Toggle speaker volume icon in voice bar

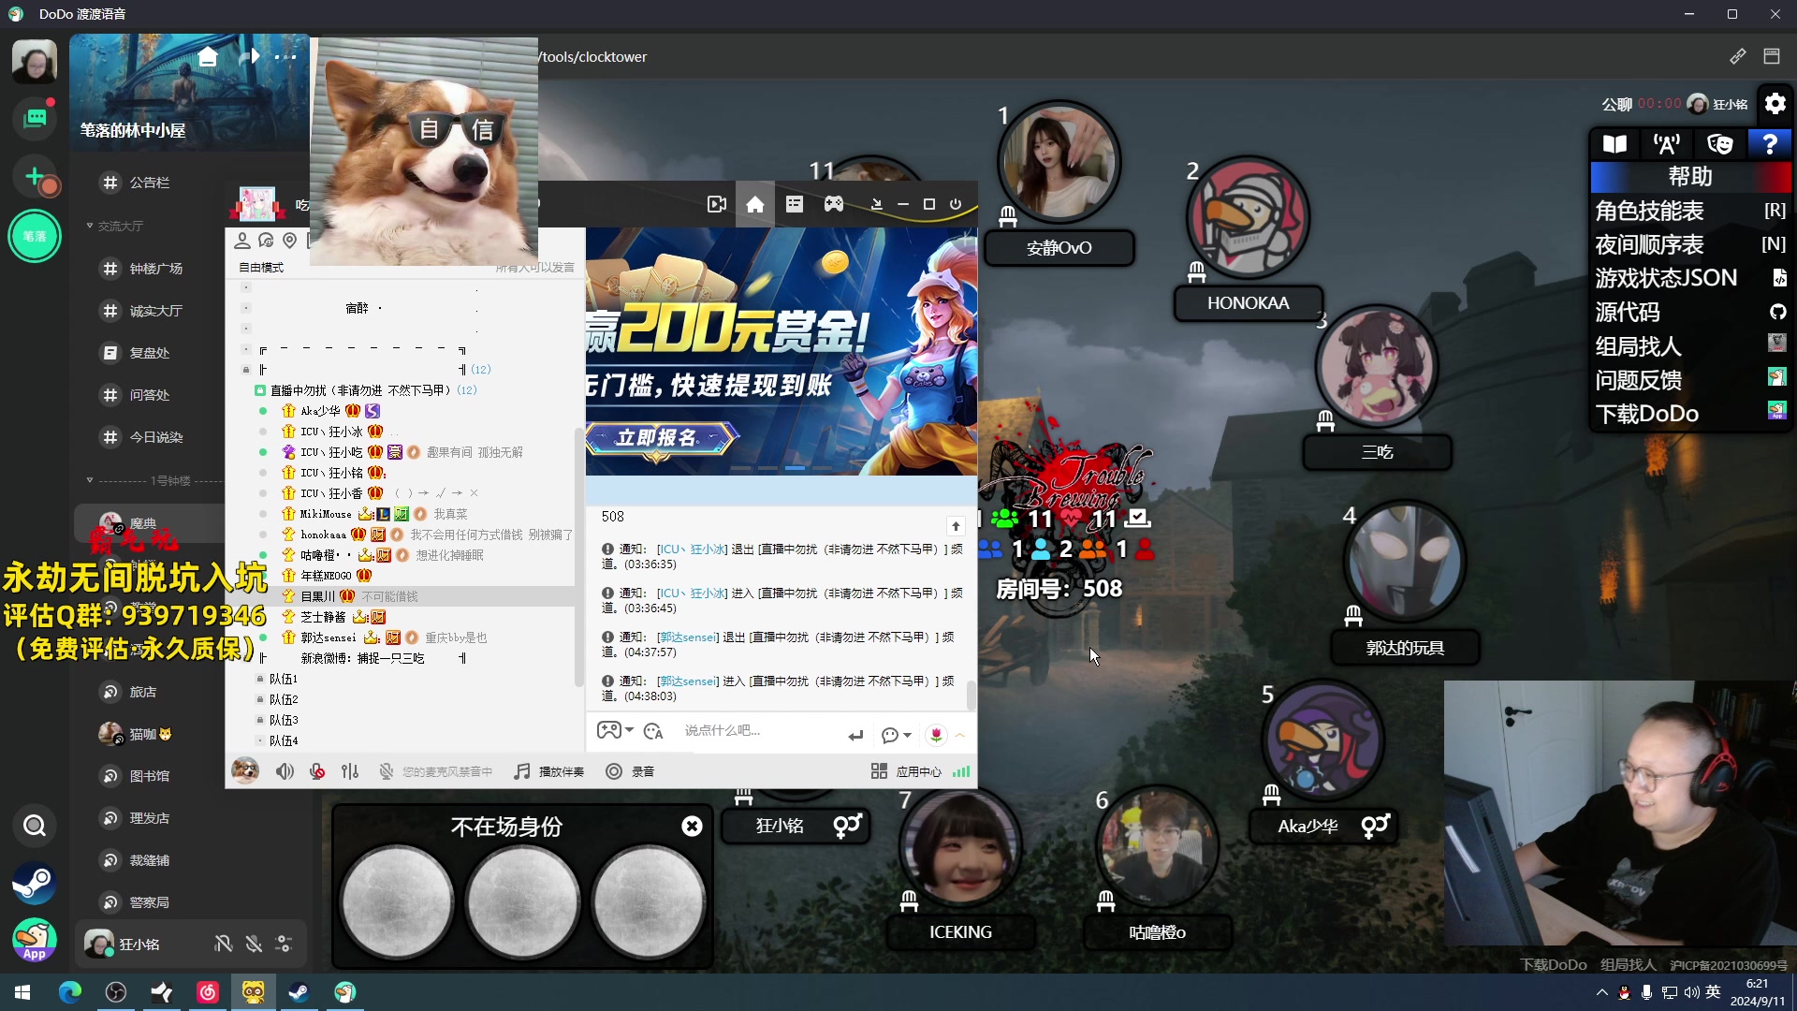[284, 771]
